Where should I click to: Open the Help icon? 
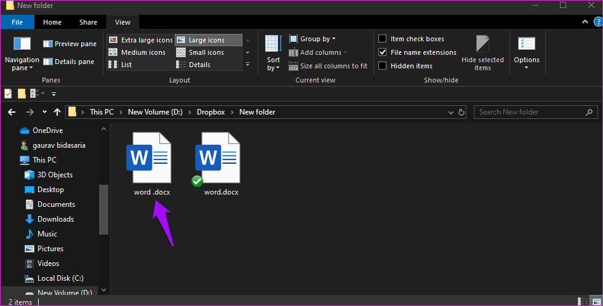[598, 22]
